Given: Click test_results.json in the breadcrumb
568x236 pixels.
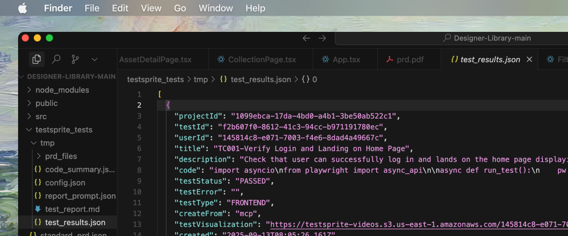Looking at the screenshot, I should click(261, 79).
